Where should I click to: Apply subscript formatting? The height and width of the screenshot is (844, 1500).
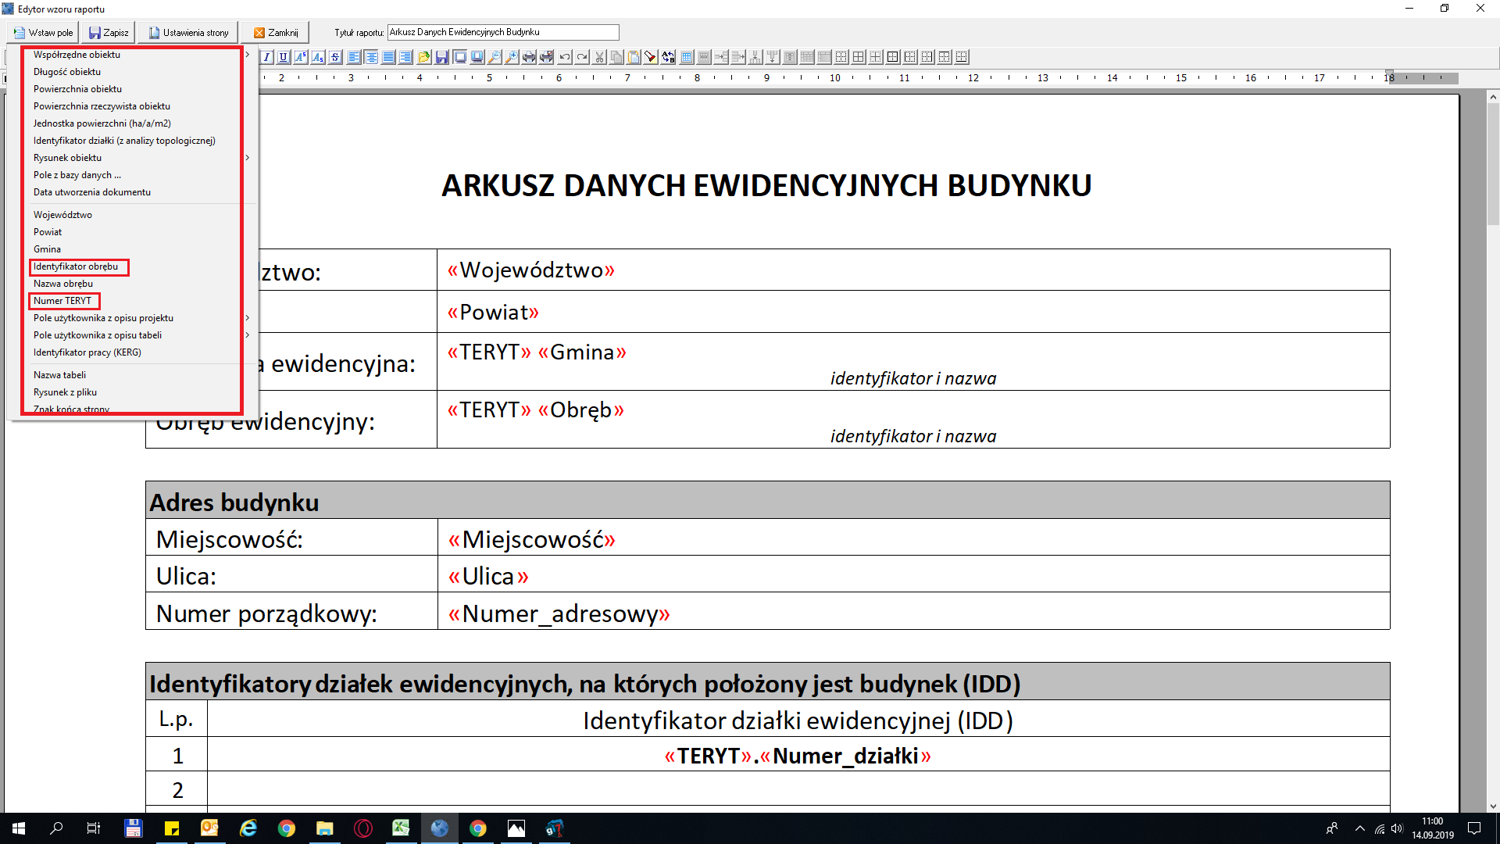click(x=318, y=57)
